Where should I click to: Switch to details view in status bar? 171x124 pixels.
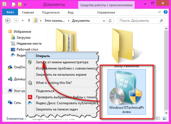pyautogui.click(x=158, y=118)
